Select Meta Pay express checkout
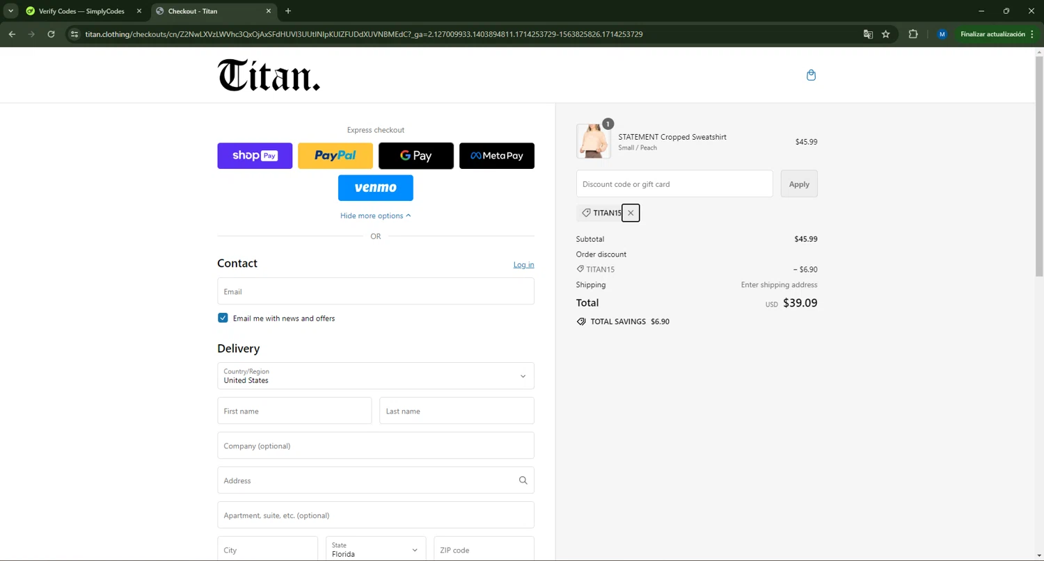 [x=497, y=156]
